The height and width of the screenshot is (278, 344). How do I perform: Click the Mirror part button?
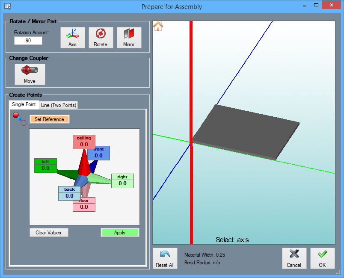tap(129, 38)
